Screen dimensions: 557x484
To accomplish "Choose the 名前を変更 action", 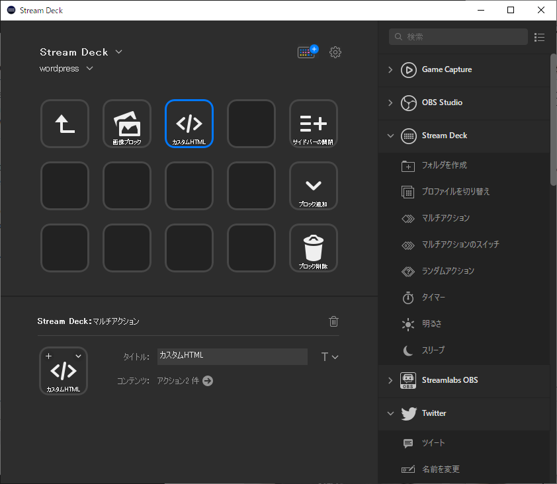I will click(x=464, y=469).
